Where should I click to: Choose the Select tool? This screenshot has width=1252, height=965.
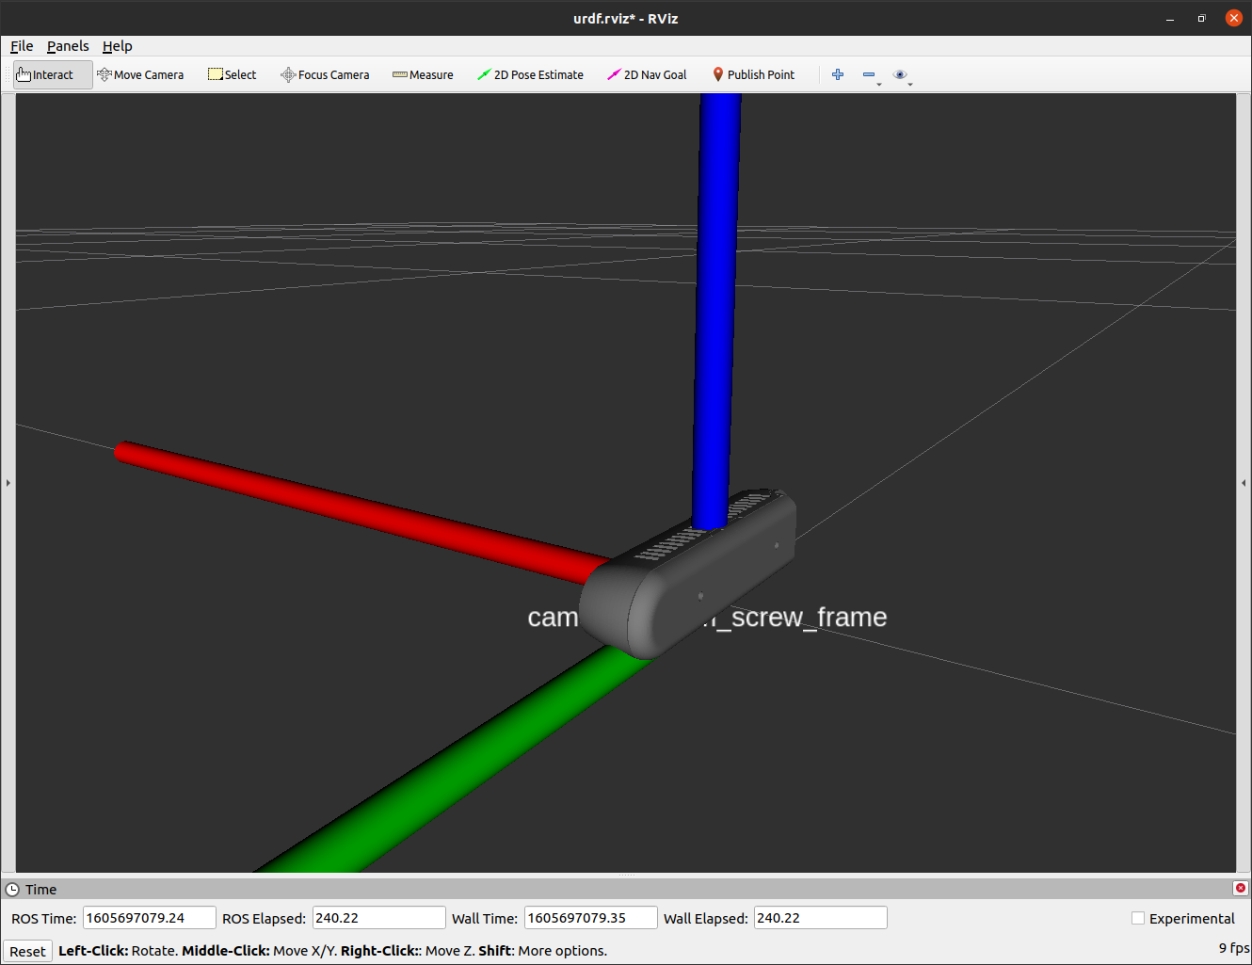tap(233, 74)
